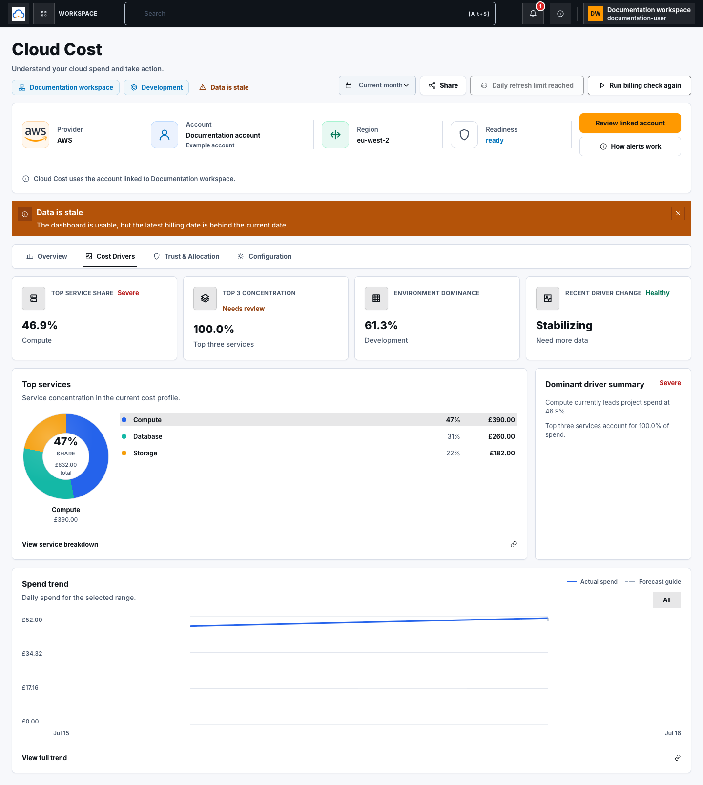This screenshot has width=703, height=785.
Task: Click the AWS provider logo
Action: tap(36, 135)
